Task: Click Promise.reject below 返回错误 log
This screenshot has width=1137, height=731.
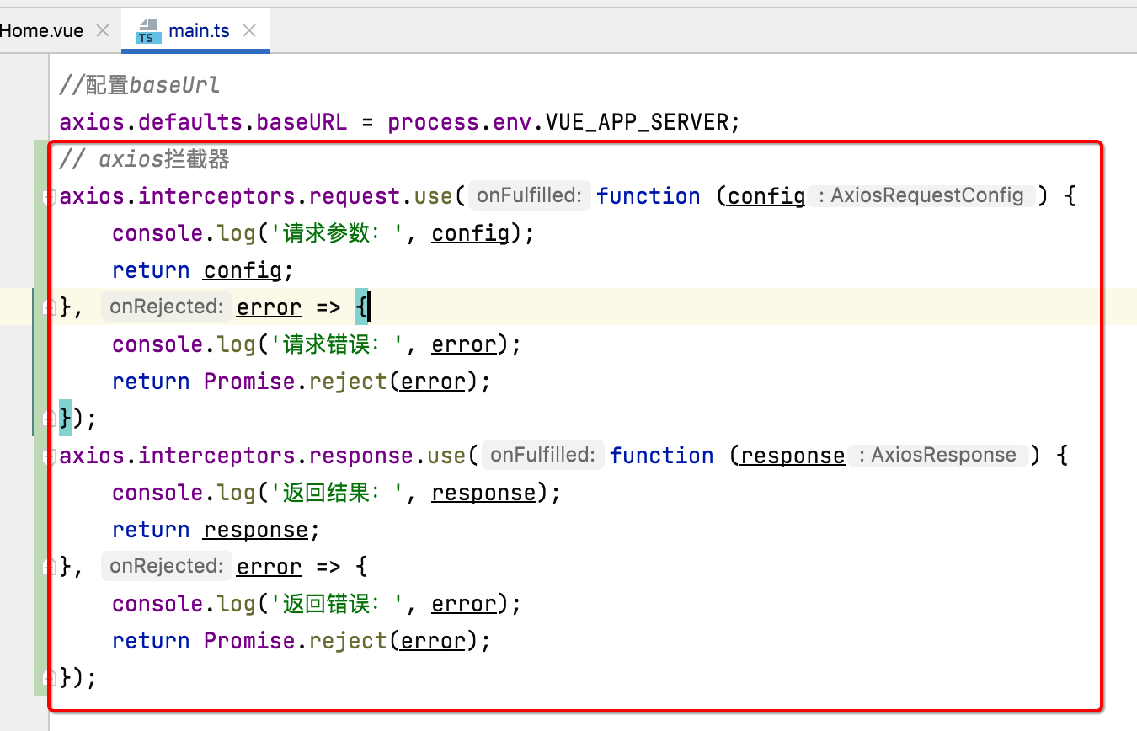Action: [x=295, y=641]
